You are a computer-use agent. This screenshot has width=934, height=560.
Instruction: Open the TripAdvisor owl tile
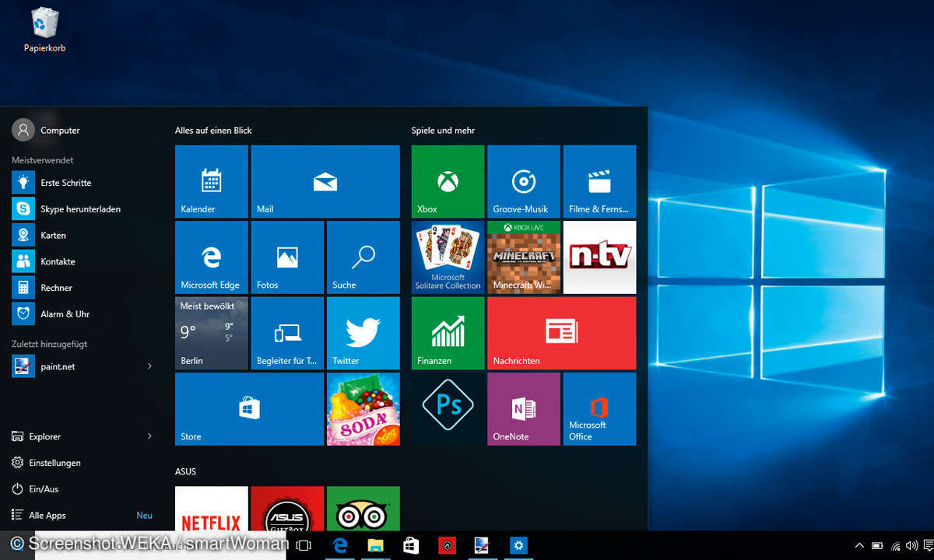coord(363,509)
